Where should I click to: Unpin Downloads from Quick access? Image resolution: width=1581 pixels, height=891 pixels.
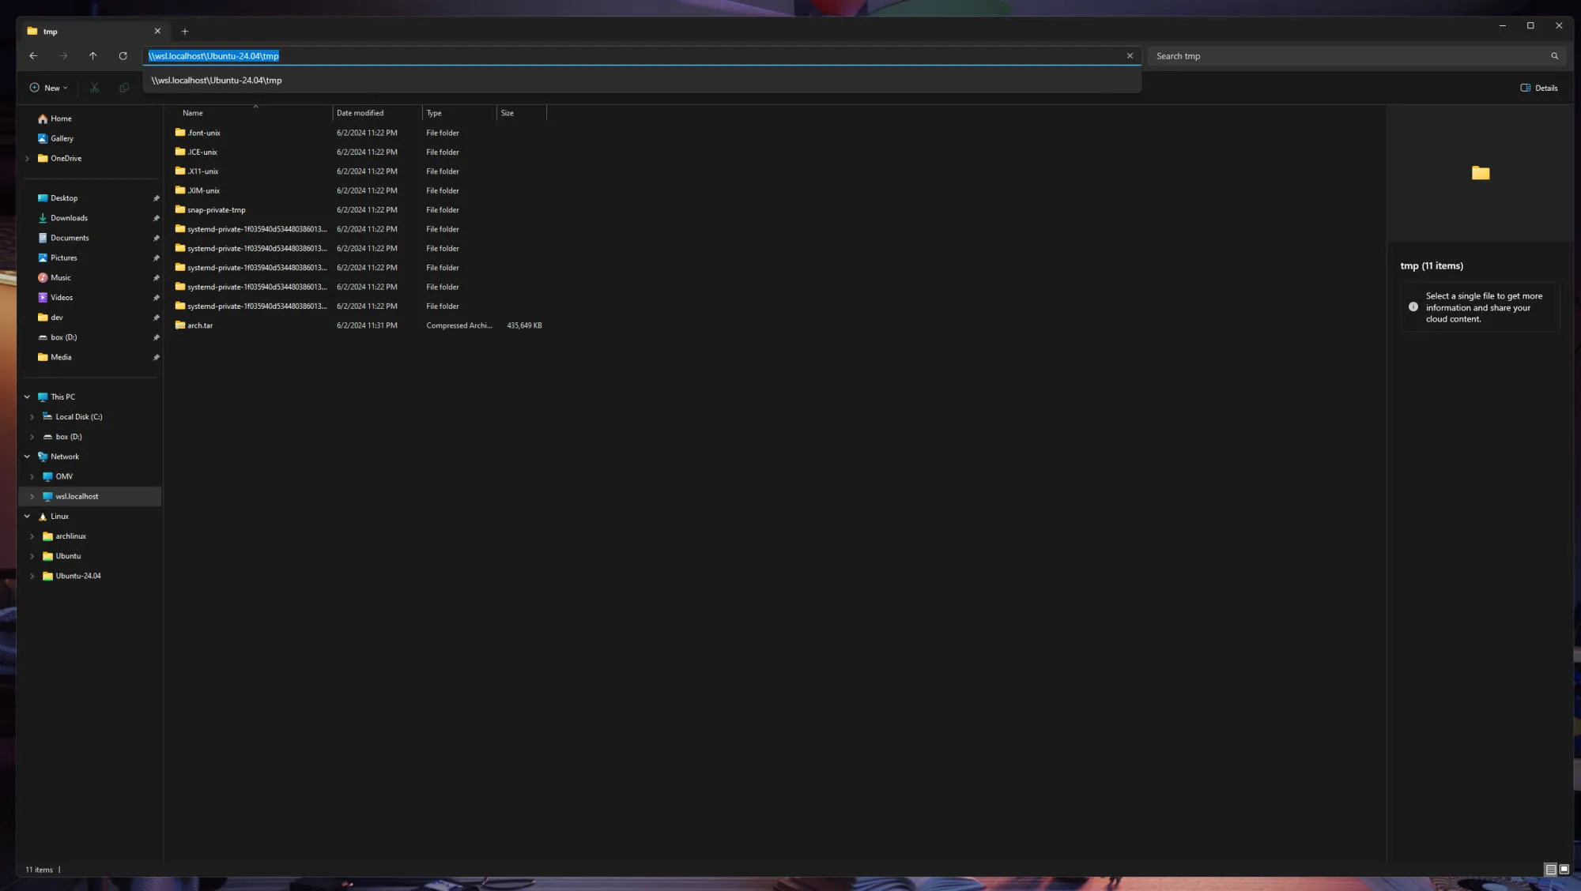156,219
